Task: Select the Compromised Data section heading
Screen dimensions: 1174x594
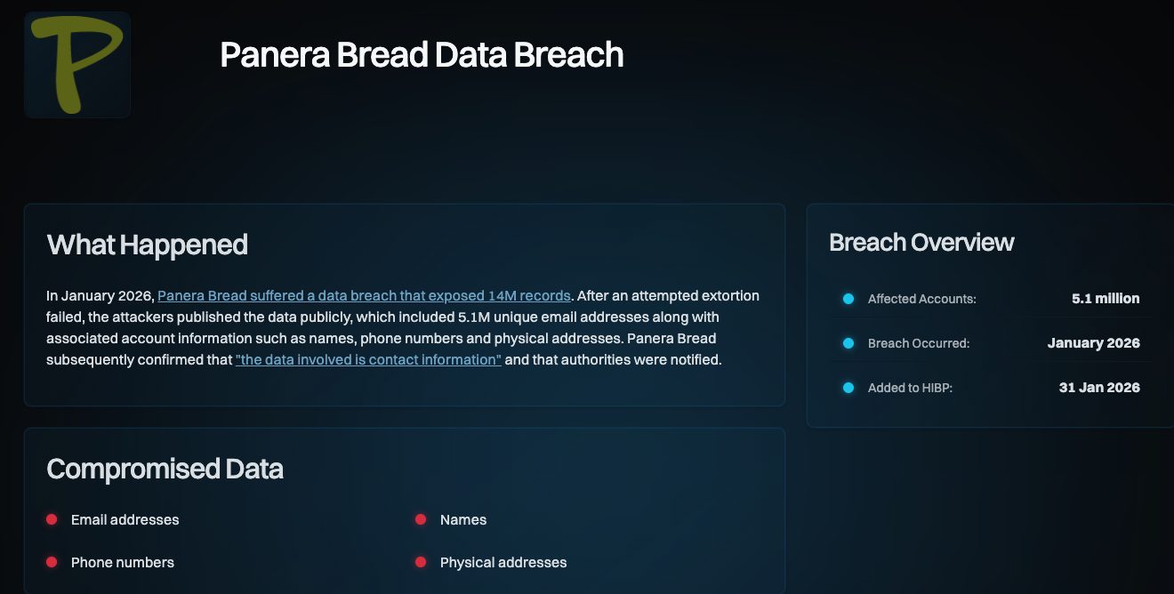Action: tap(165, 469)
